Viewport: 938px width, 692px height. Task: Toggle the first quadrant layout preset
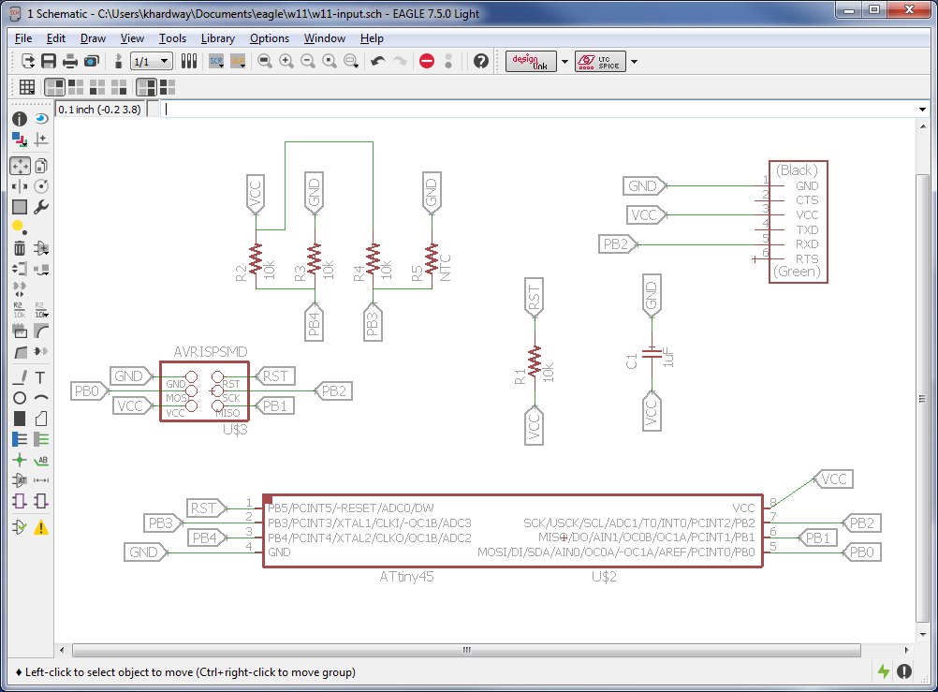54,87
